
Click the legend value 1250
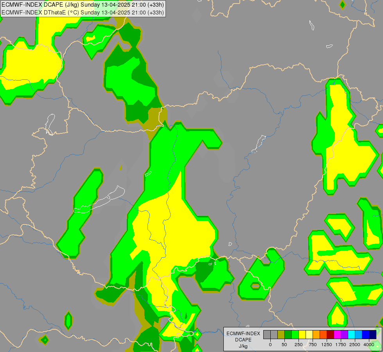[x=327, y=345]
